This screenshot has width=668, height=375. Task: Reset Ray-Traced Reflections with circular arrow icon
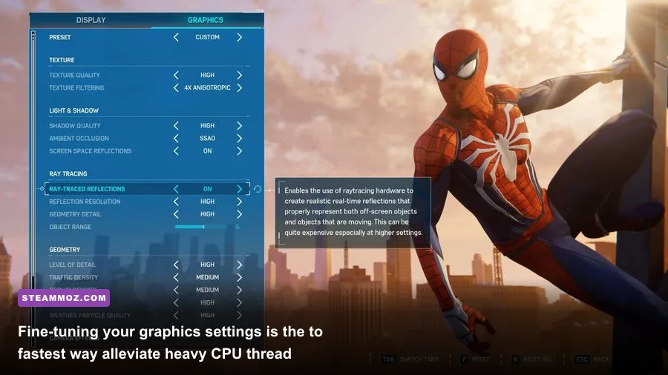click(x=258, y=189)
